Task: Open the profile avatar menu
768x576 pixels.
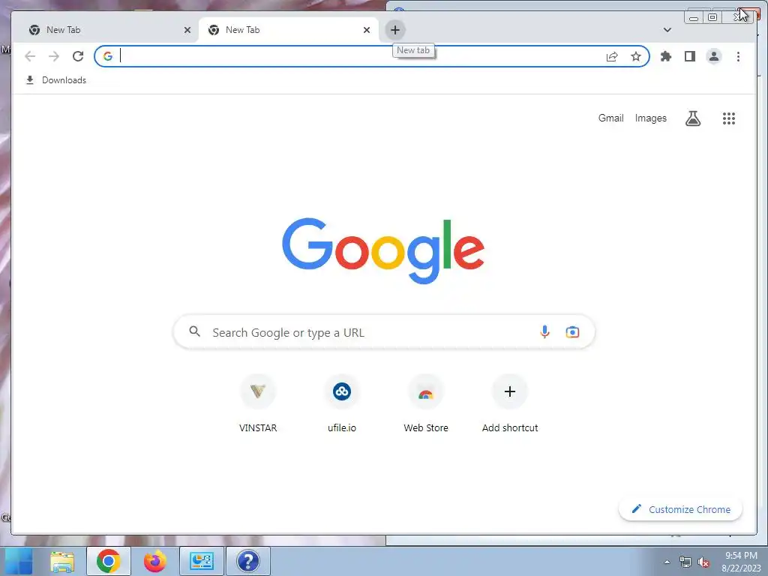Action: 714,56
